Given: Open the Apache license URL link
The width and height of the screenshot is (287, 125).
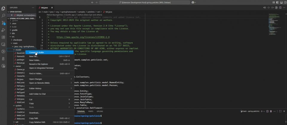Looking at the screenshot, I should tap(83, 37).
